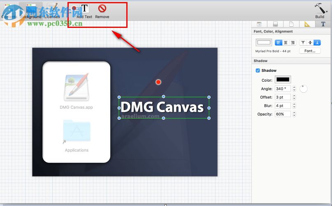
Task: Click the right-middle handle of text box
Action: point(209,108)
